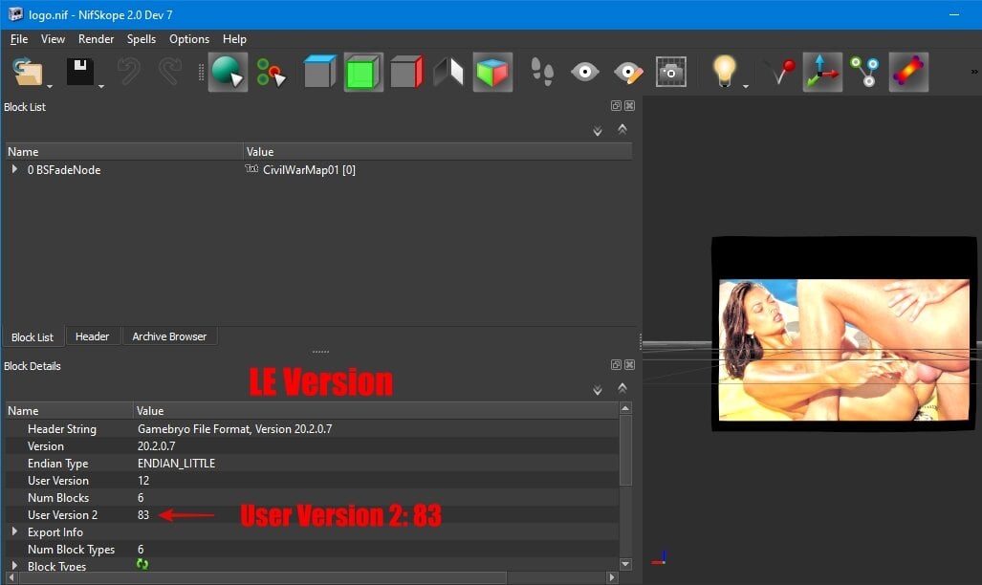Switch to the Block List tab

point(33,336)
